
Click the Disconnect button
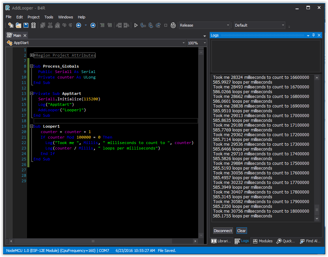(223, 231)
